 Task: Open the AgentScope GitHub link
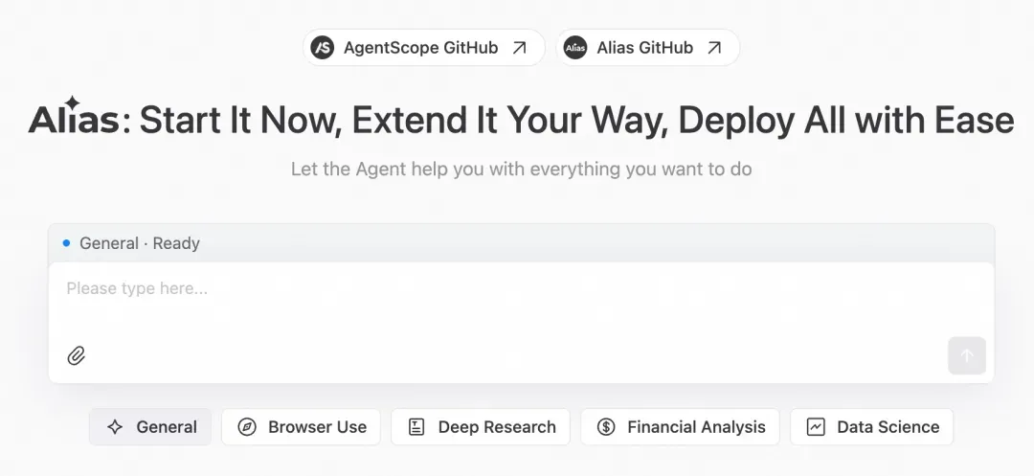click(x=421, y=48)
